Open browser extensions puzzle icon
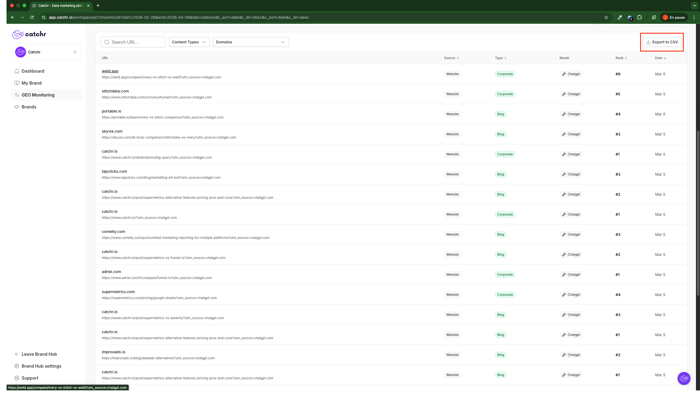The image size is (700, 398). click(x=639, y=17)
